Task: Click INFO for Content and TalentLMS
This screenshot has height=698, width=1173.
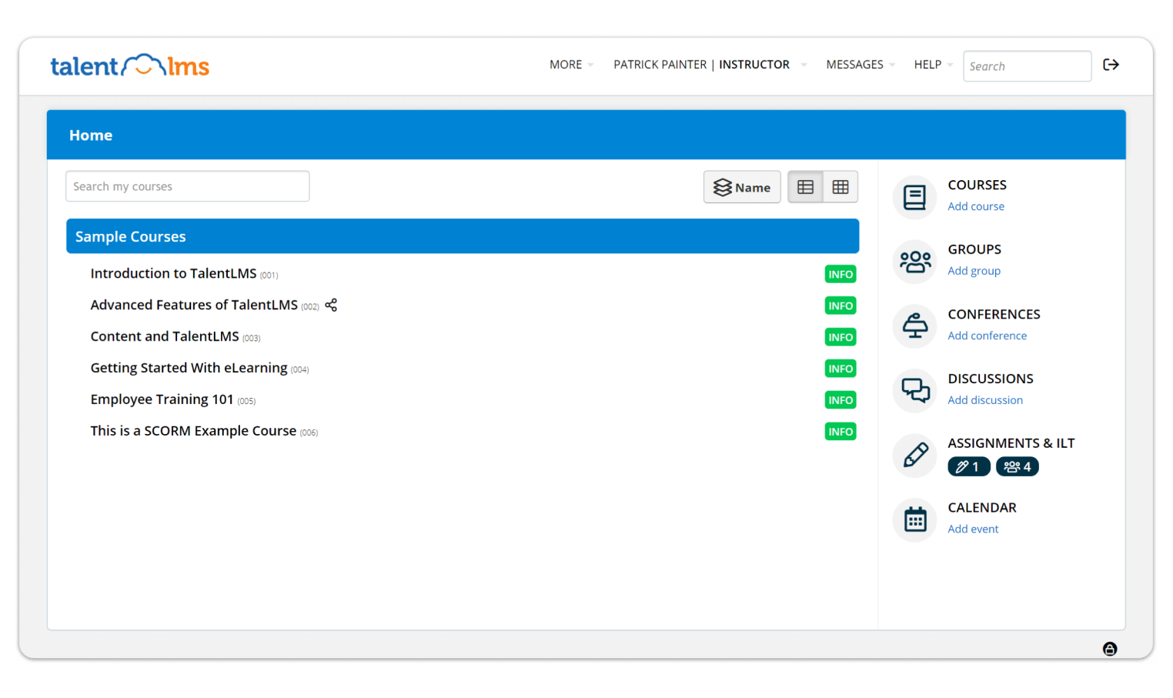Action: pyautogui.click(x=840, y=337)
